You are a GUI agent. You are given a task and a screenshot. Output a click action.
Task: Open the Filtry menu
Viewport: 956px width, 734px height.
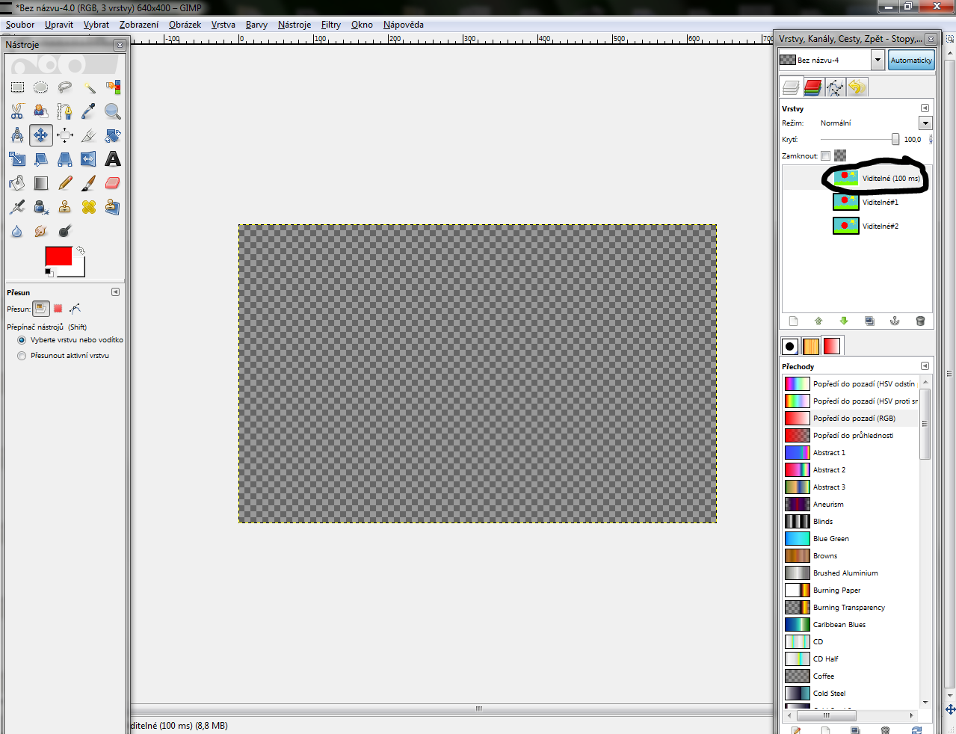tap(330, 25)
